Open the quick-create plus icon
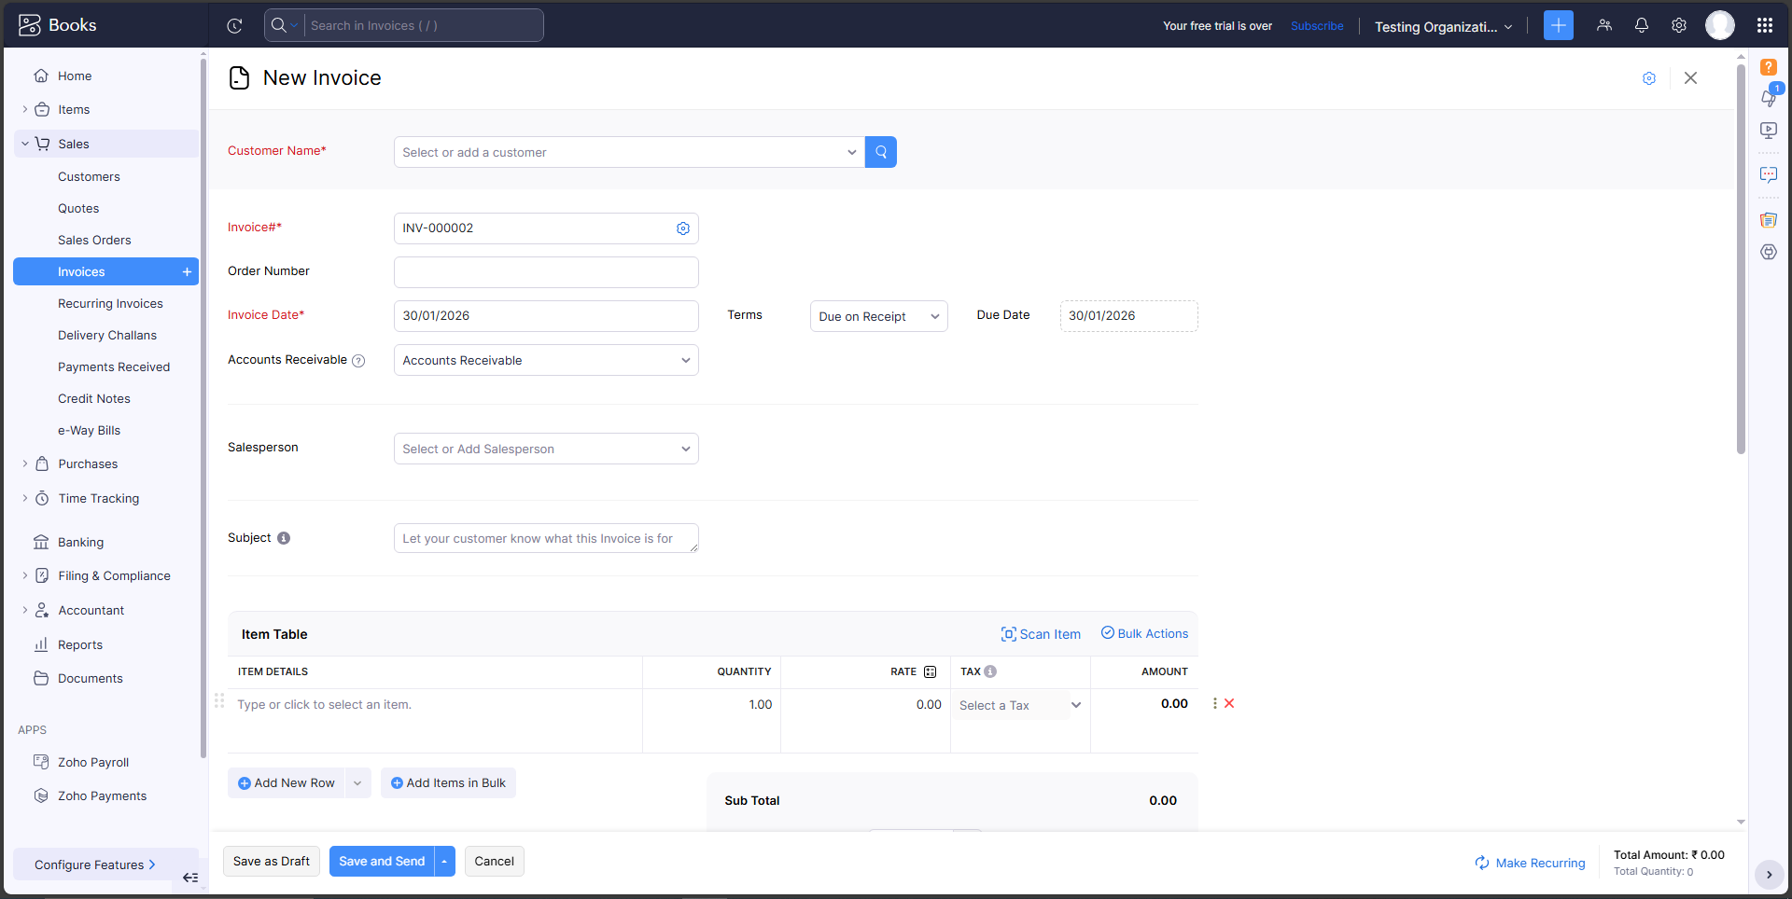 click(x=1557, y=25)
